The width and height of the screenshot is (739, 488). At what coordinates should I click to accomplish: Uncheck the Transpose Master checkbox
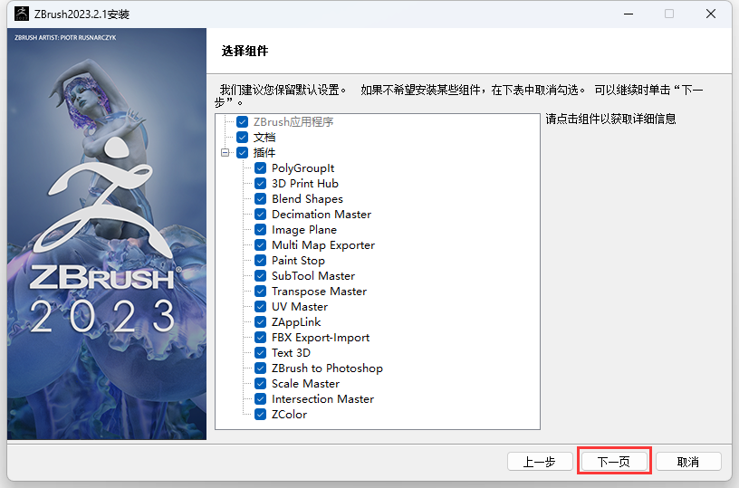(260, 292)
